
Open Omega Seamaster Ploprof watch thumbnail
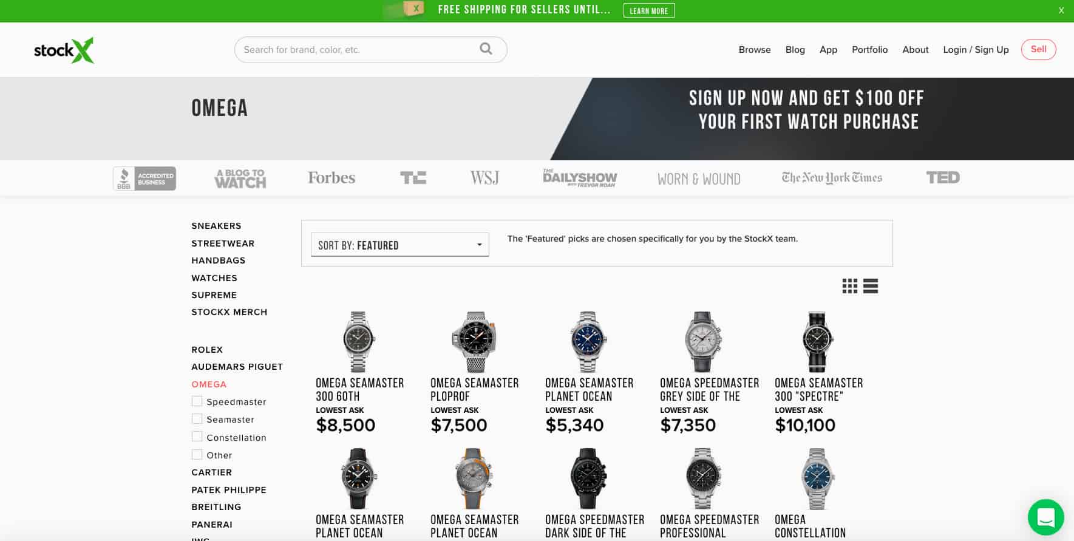474,342
